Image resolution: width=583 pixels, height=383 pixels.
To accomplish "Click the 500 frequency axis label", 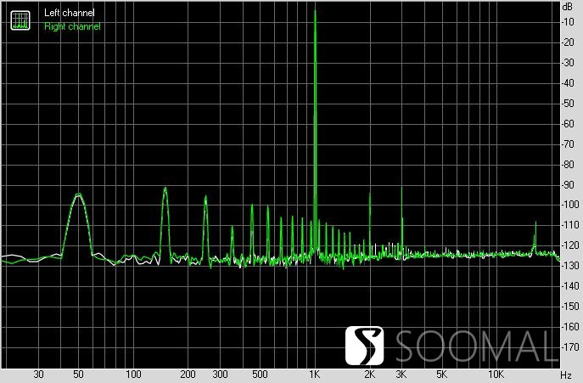I will tap(260, 374).
